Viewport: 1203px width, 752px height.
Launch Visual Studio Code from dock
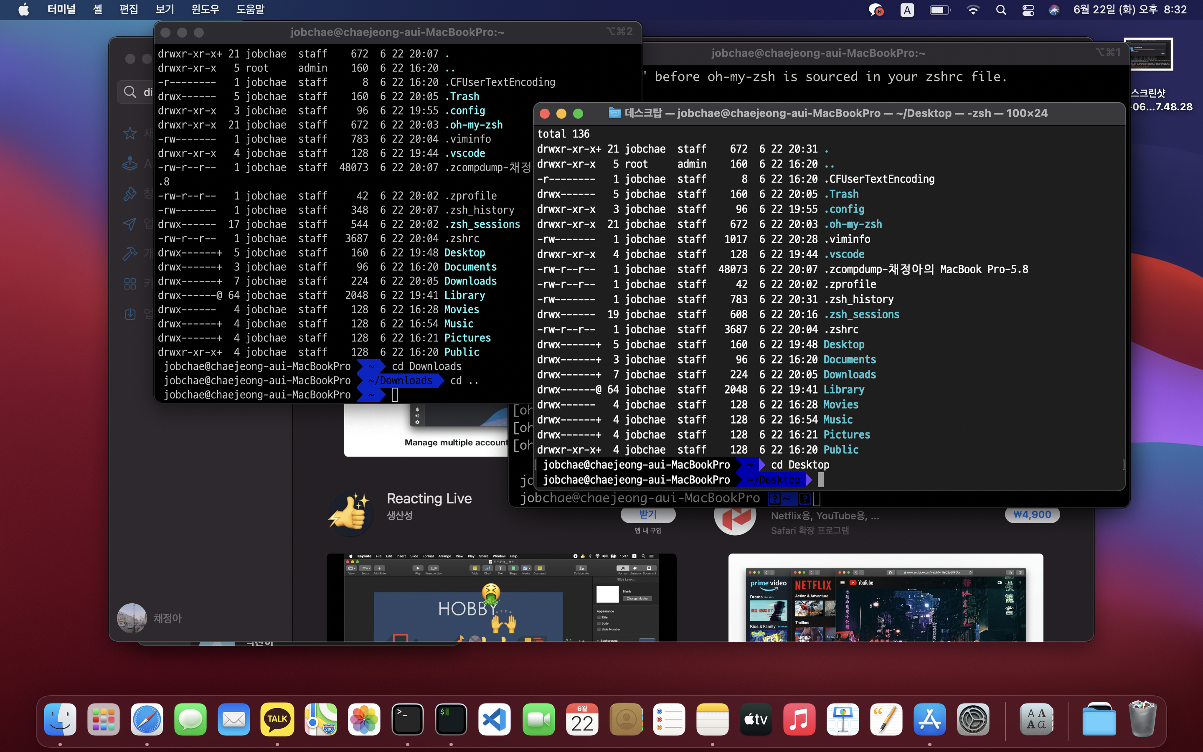pyautogui.click(x=494, y=719)
